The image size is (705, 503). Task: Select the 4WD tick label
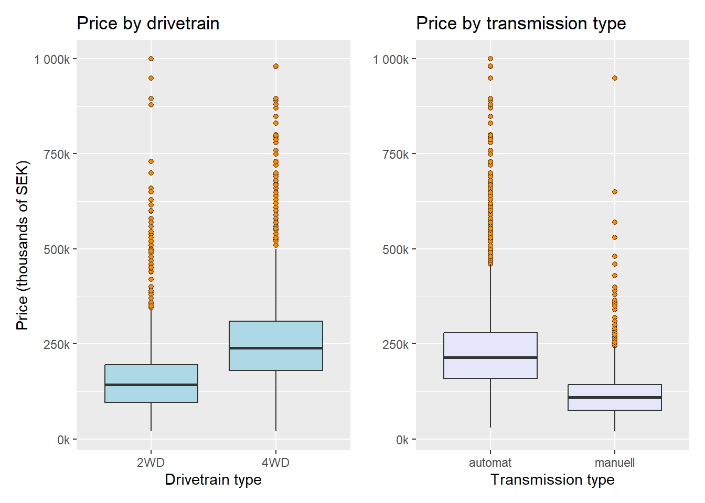[275, 463]
